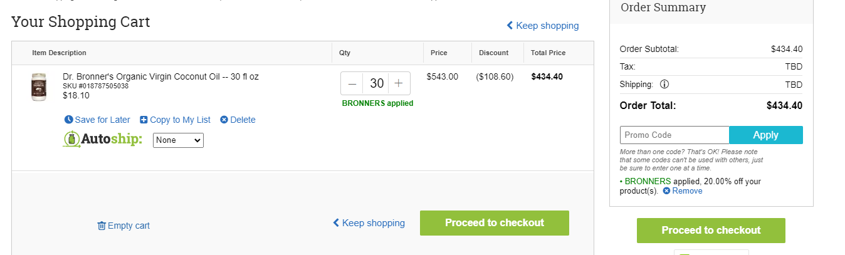The width and height of the screenshot is (845, 255).
Task: Click the Autoship logo icon
Action: pyautogui.click(x=71, y=139)
